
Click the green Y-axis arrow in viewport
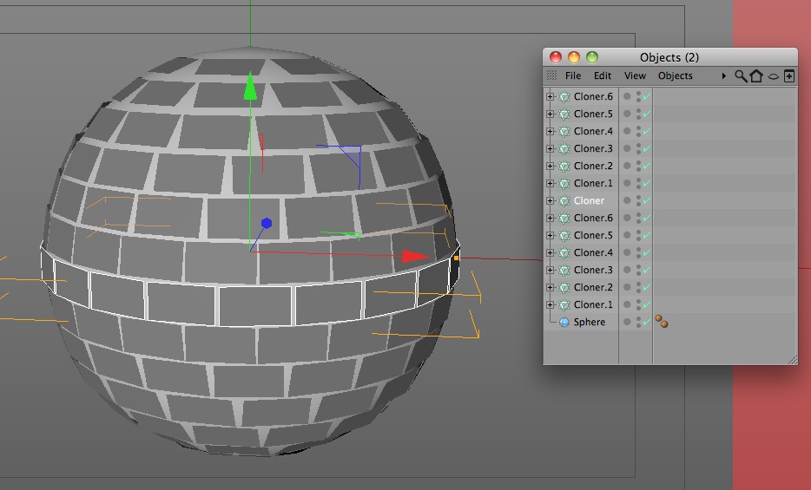[x=250, y=87]
